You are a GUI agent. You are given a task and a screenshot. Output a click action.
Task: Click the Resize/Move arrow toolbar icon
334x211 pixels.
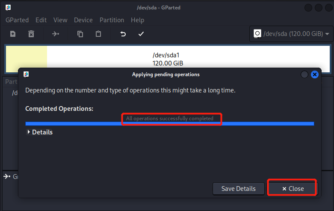tap(56, 34)
